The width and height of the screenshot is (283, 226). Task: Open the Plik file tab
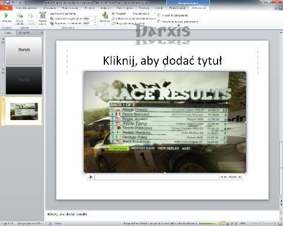click(x=6, y=8)
